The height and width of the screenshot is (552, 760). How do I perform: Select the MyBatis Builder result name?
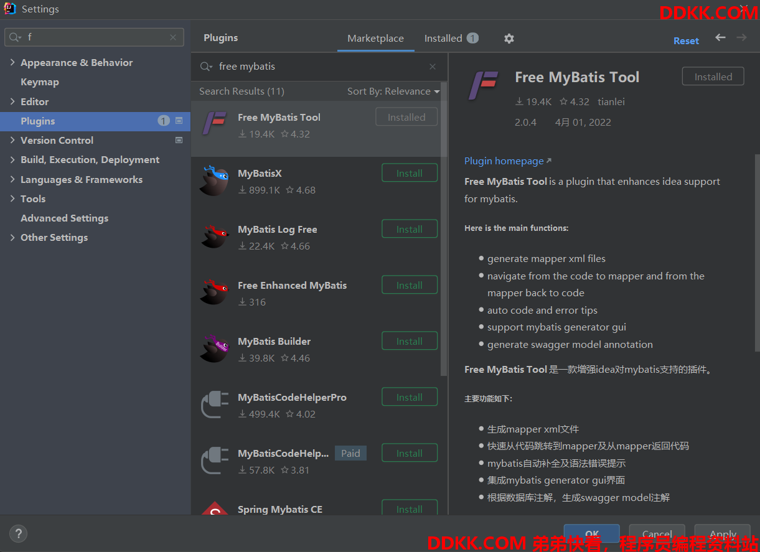[x=274, y=341]
